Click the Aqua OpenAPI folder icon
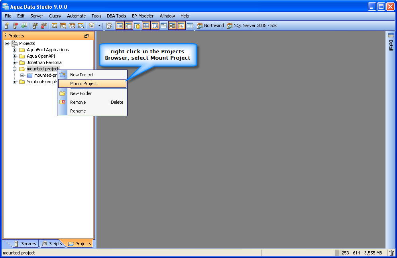 [22, 56]
